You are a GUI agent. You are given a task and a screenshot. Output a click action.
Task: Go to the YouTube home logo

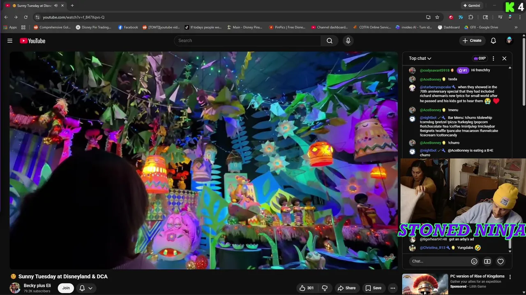(x=32, y=41)
